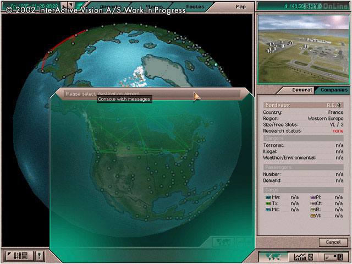Click the Weather/Environmental row label
The height and width of the screenshot is (264, 352).
pos(289,158)
